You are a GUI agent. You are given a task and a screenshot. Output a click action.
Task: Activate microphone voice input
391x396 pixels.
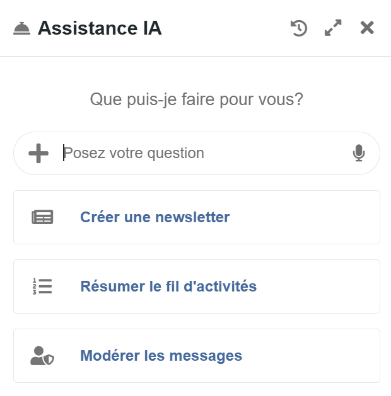click(359, 153)
